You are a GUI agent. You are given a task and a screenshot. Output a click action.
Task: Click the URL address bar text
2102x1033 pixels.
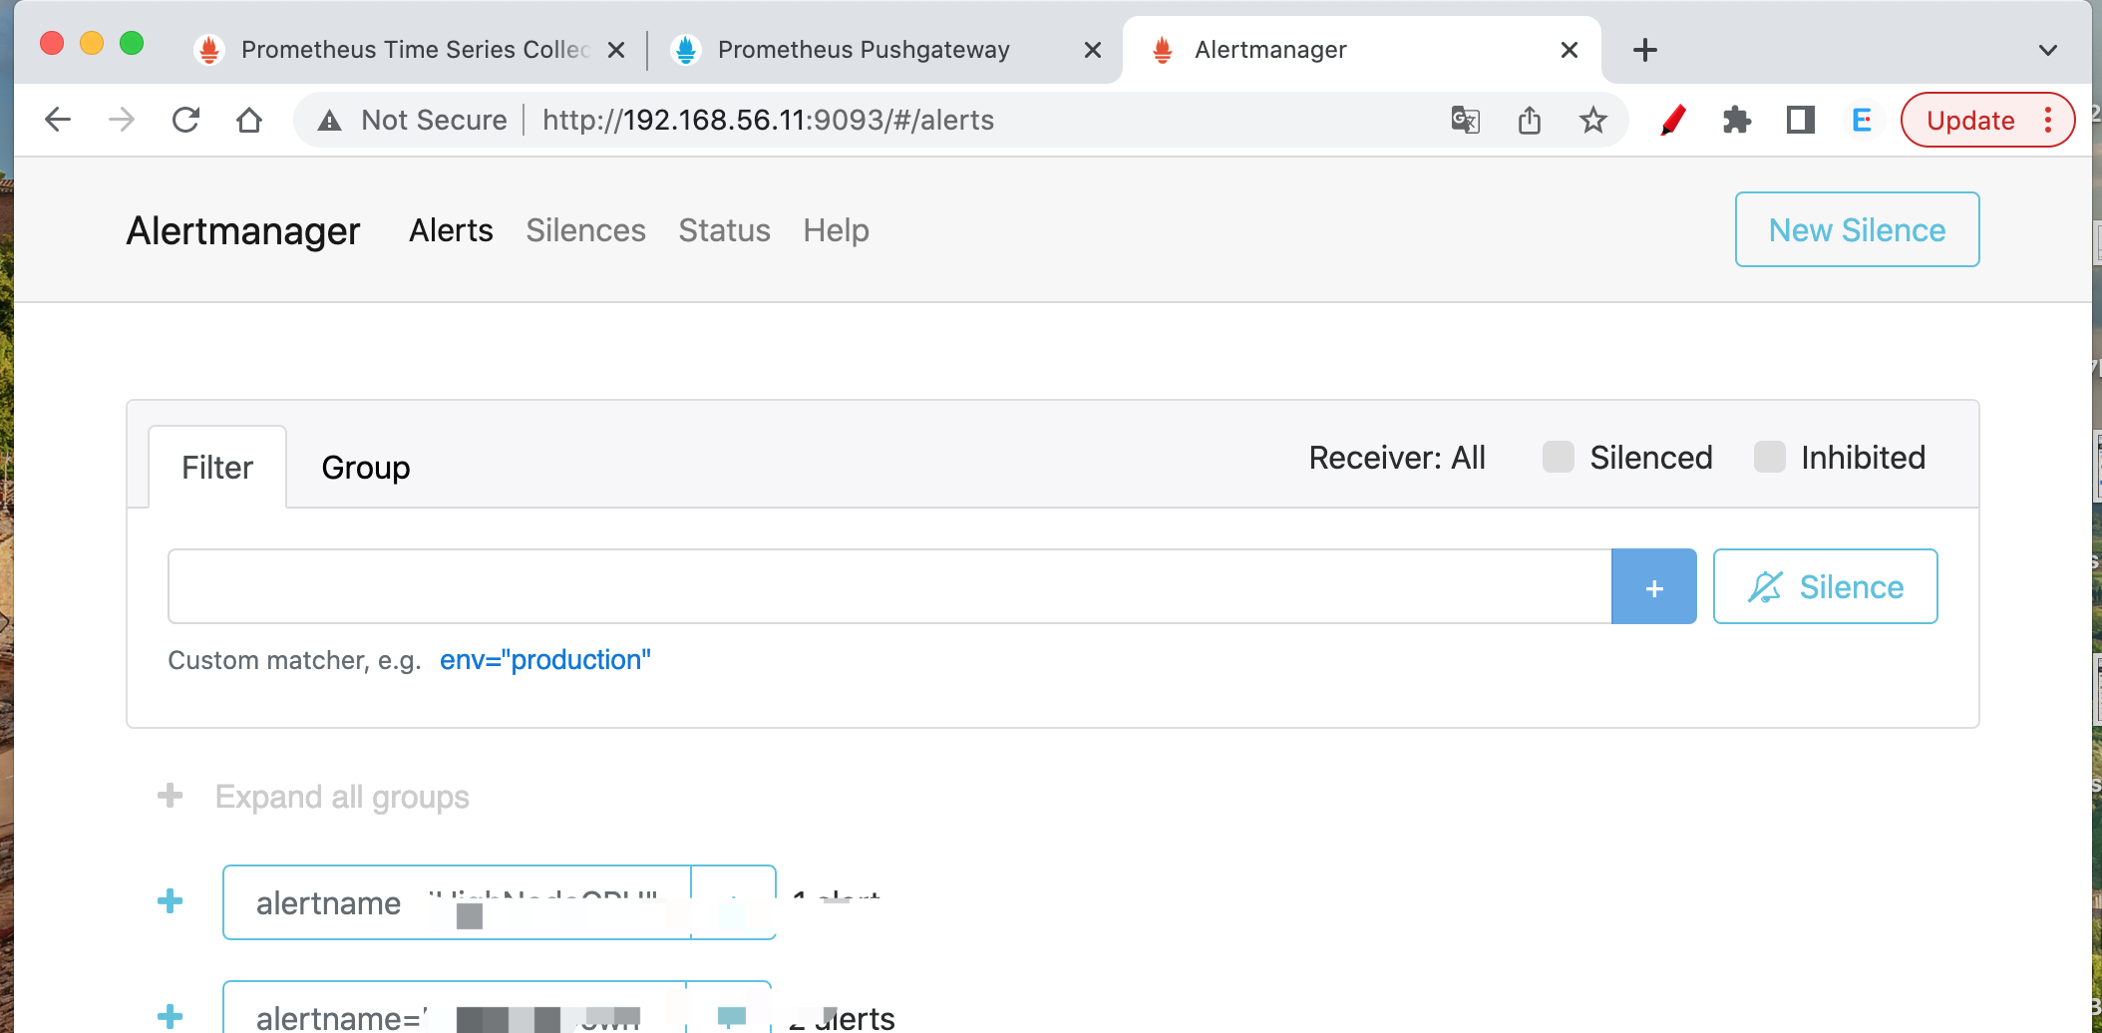tap(768, 120)
